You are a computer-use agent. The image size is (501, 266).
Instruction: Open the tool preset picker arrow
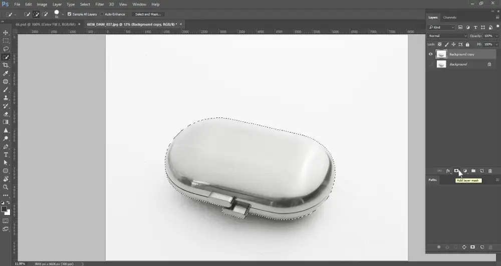pos(15,14)
